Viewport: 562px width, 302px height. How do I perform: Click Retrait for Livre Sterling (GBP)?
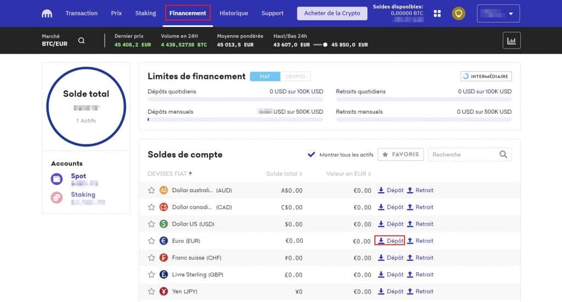[x=420, y=275]
